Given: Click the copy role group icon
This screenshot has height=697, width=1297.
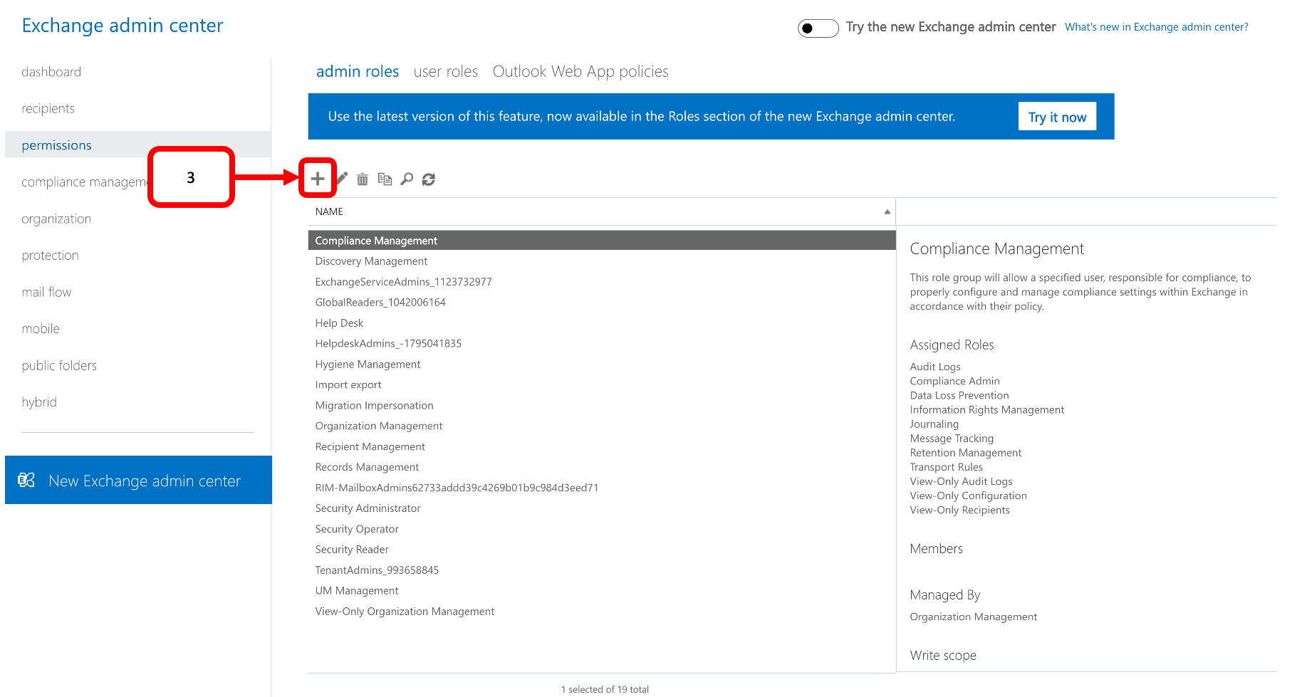Looking at the screenshot, I should (385, 179).
